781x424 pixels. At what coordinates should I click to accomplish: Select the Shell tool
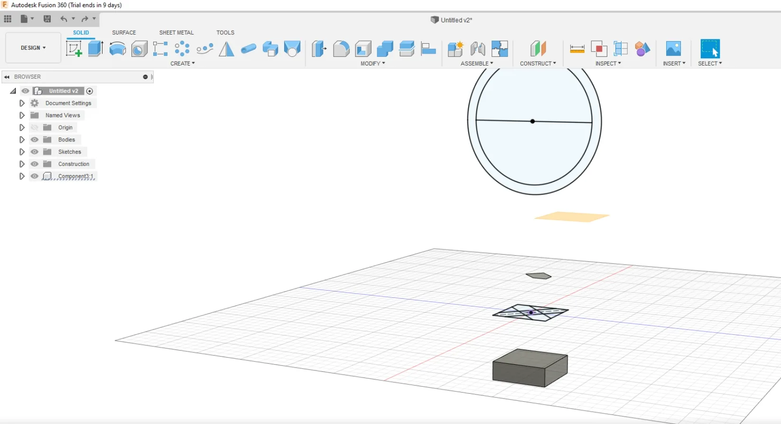363,48
